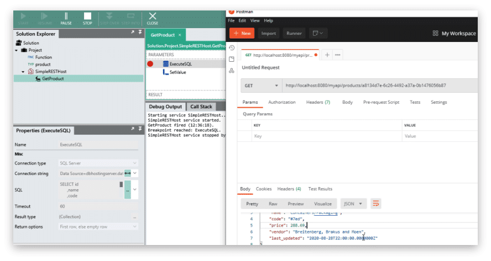Click the Name field showing ExecuteSQL

98,145
